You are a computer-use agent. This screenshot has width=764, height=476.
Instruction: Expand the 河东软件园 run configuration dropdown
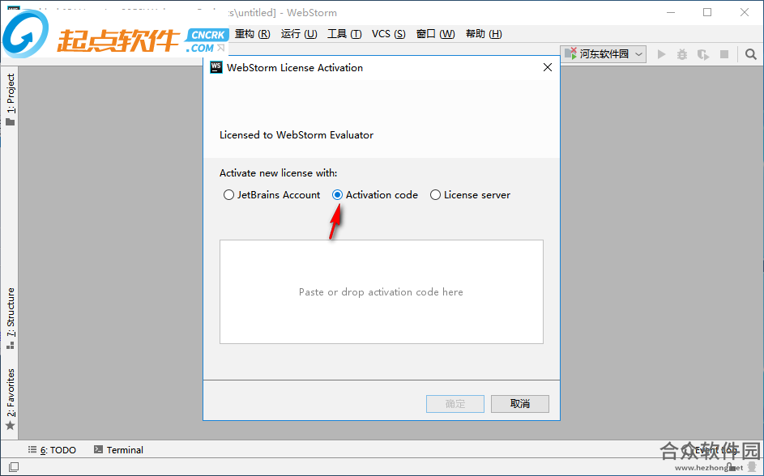point(604,54)
